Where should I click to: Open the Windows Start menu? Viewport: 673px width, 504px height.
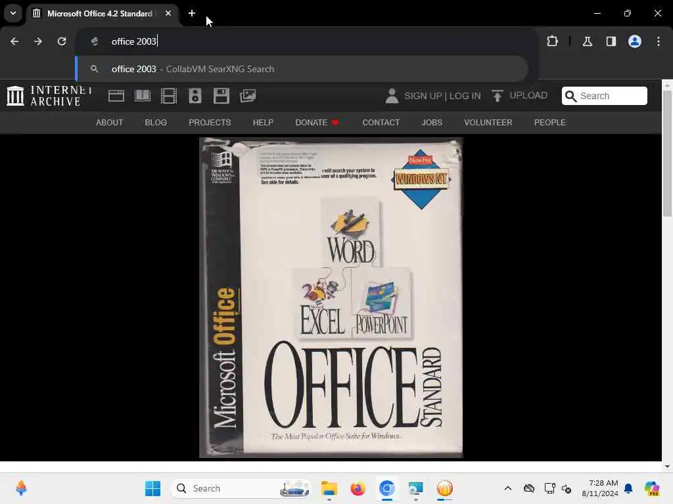[x=152, y=488]
